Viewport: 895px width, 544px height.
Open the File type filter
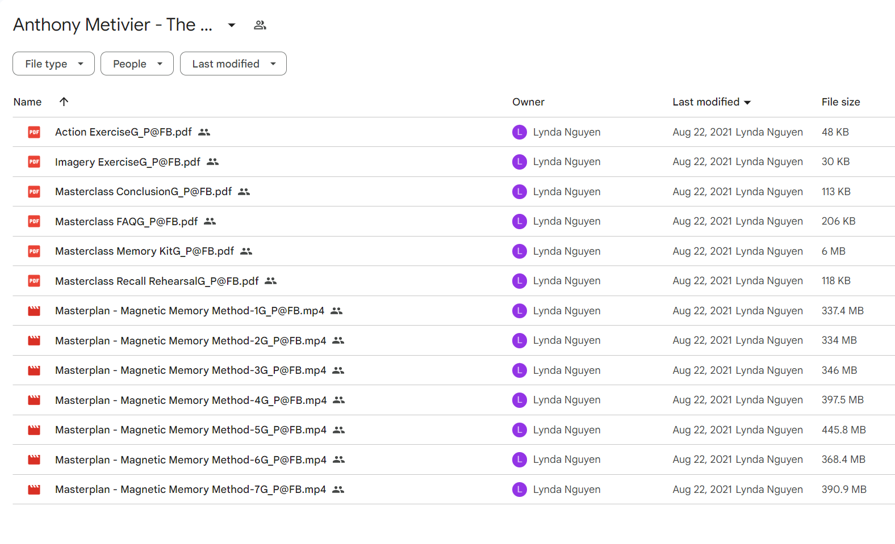[53, 64]
